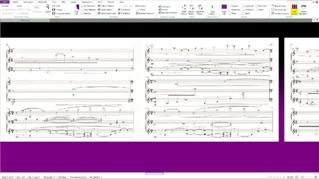Uncheck Layout Marks
Screen dimensions: 319x179
pyautogui.click(x=105, y=10)
